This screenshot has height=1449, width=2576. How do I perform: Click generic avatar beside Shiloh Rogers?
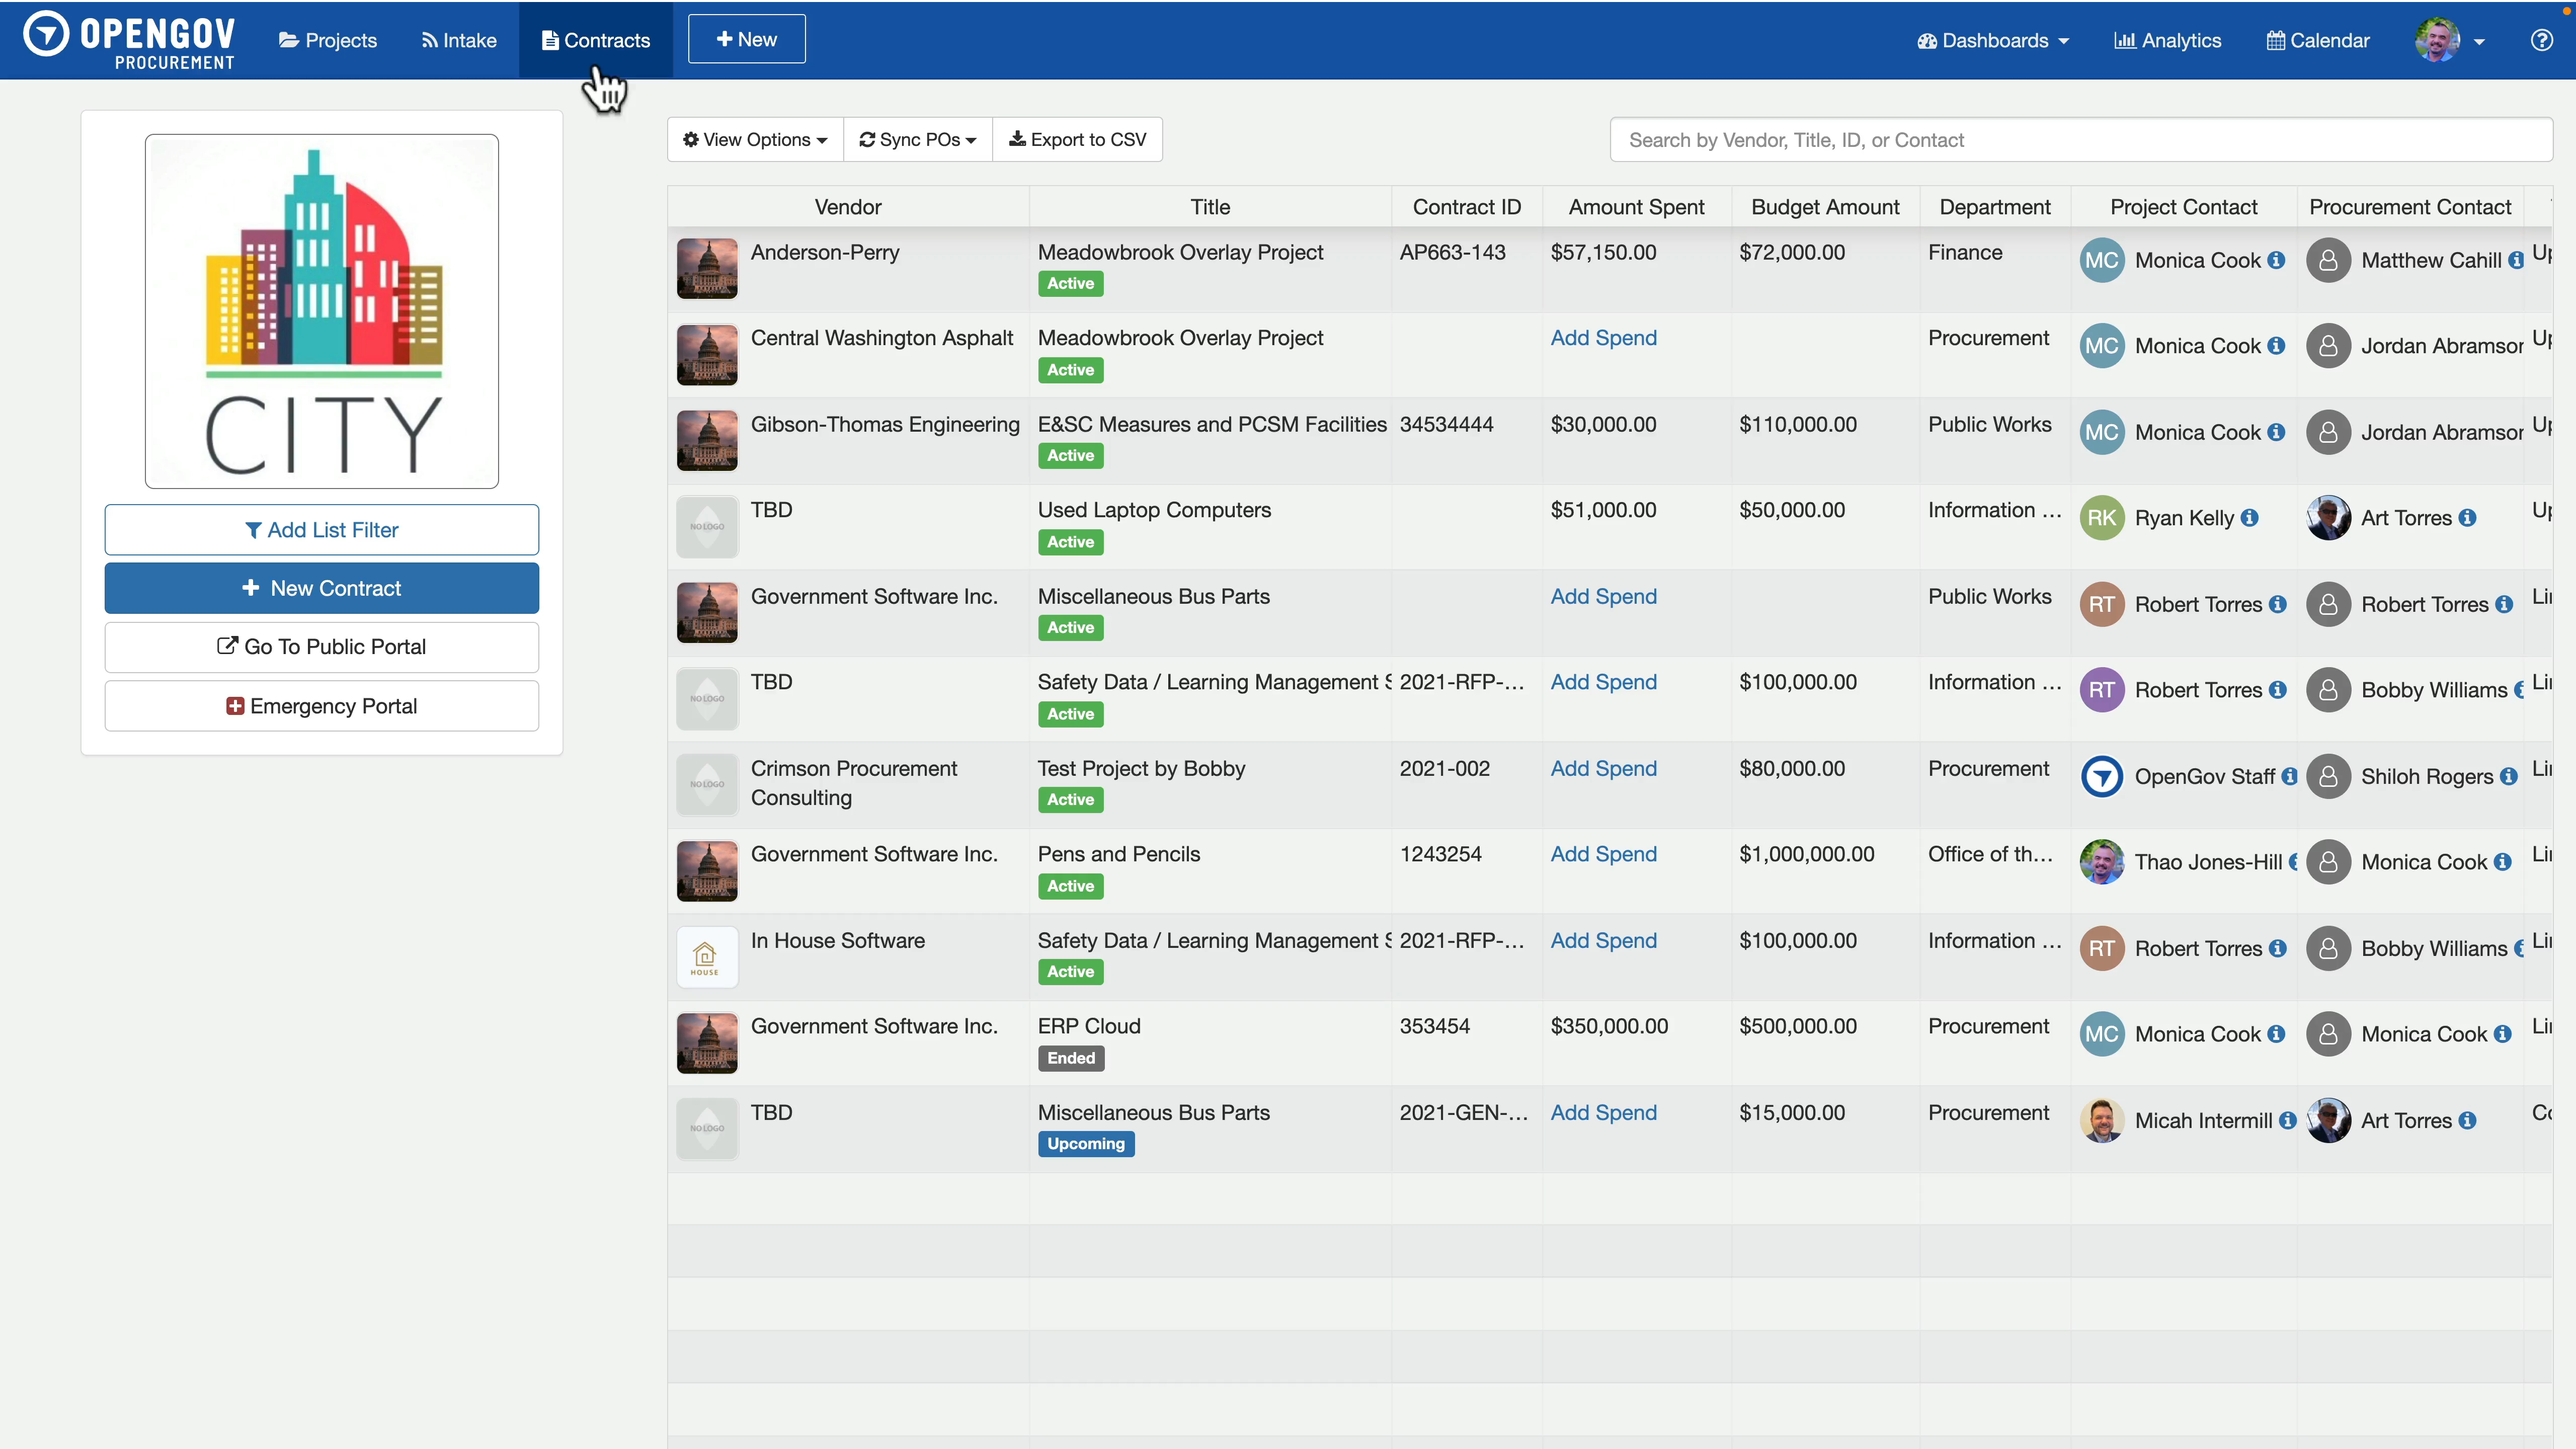tap(2328, 777)
